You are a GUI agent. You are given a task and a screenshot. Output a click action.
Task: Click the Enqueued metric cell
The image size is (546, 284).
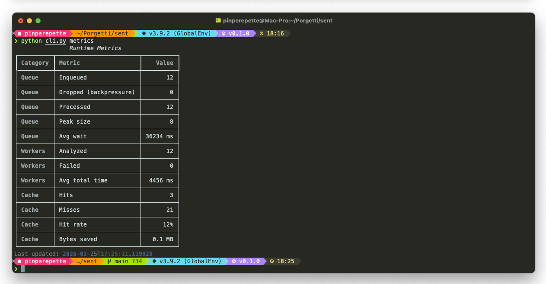click(x=73, y=77)
